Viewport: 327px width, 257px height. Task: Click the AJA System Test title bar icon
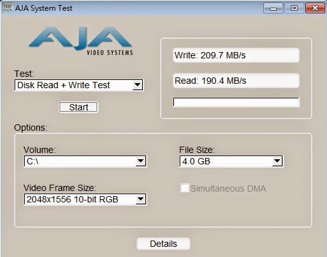point(8,8)
